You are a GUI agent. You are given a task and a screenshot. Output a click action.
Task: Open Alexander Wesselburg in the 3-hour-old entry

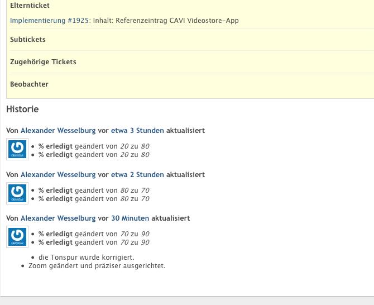58,131
